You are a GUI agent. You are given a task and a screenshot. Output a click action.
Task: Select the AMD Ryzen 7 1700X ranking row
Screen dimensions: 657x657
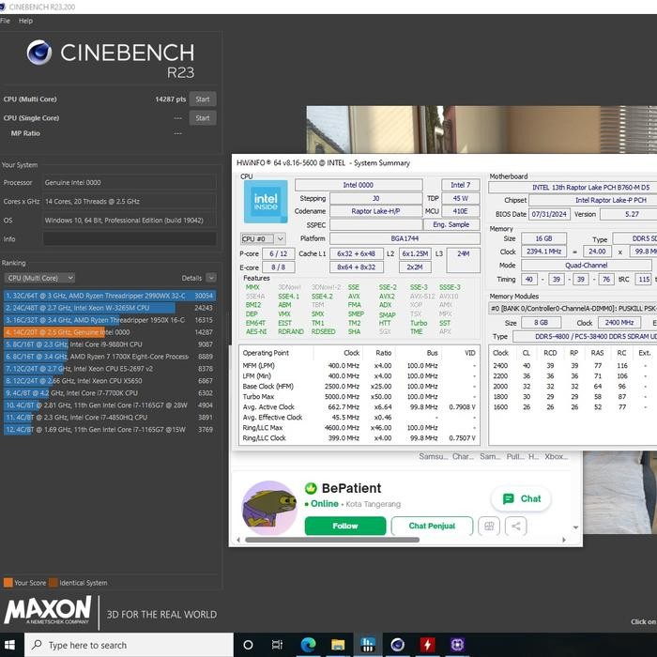click(x=110, y=357)
